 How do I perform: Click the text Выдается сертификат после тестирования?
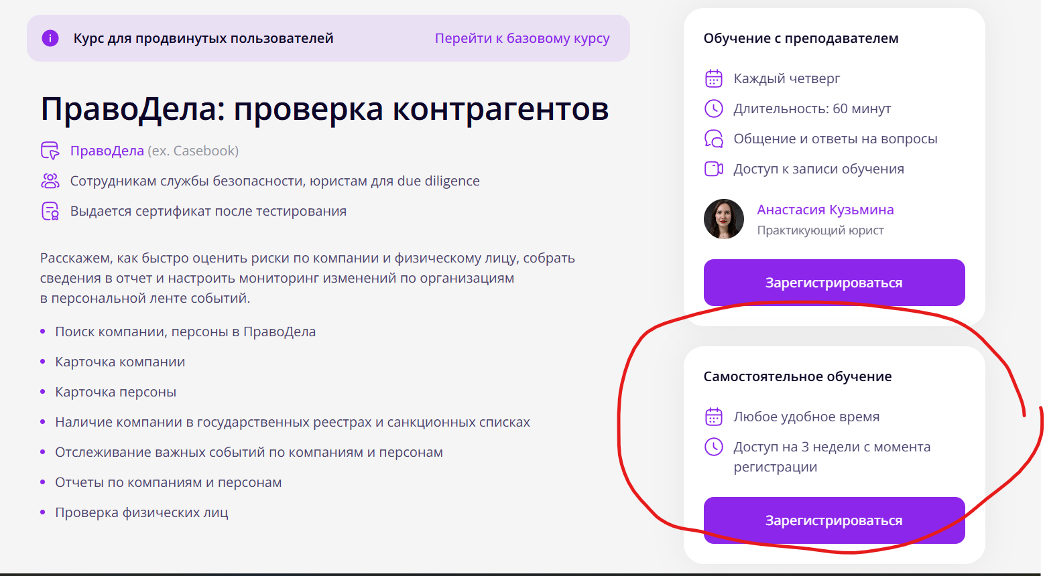pyautogui.click(x=208, y=211)
